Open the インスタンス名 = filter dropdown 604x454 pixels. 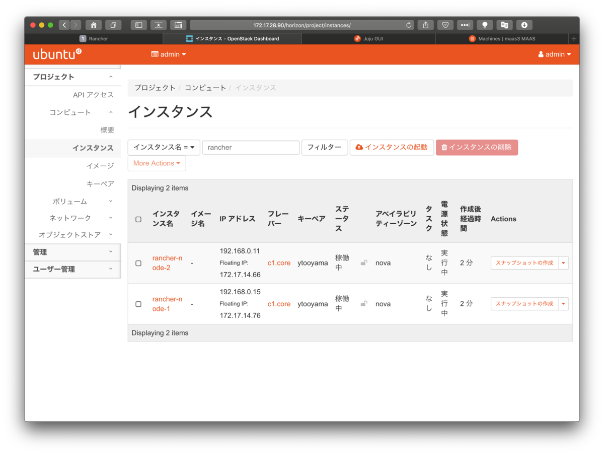point(164,147)
